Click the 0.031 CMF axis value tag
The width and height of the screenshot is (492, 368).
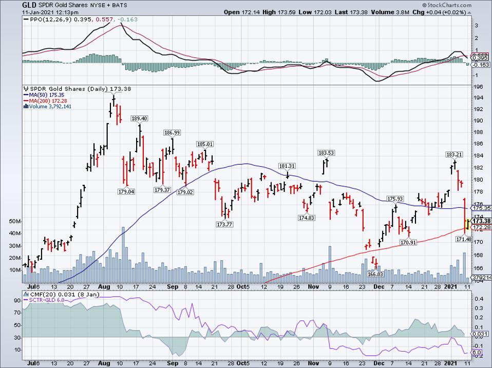click(480, 334)
